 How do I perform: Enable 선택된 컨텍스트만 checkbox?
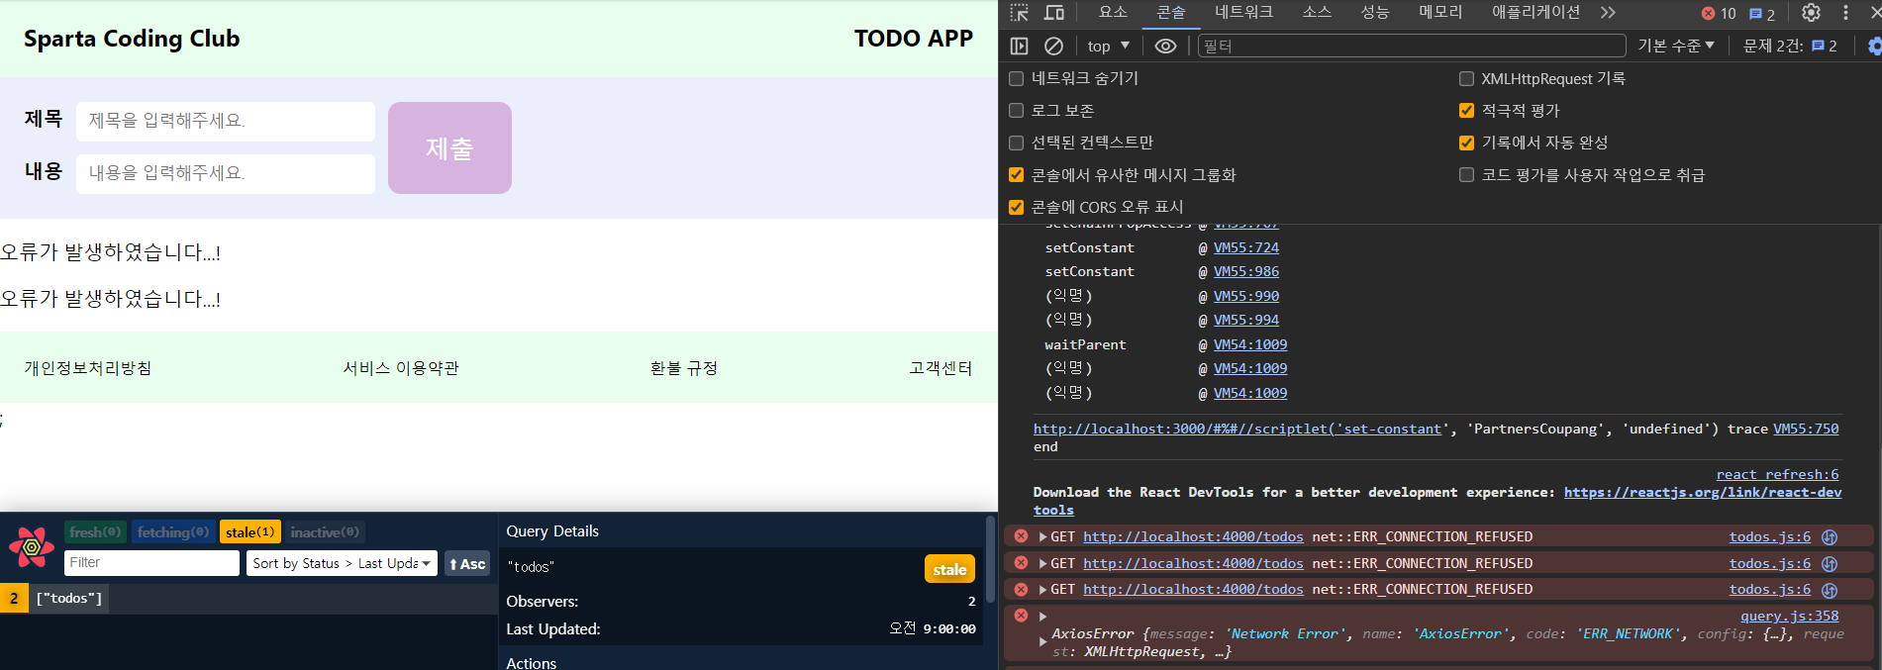(x=1016, y=143)
